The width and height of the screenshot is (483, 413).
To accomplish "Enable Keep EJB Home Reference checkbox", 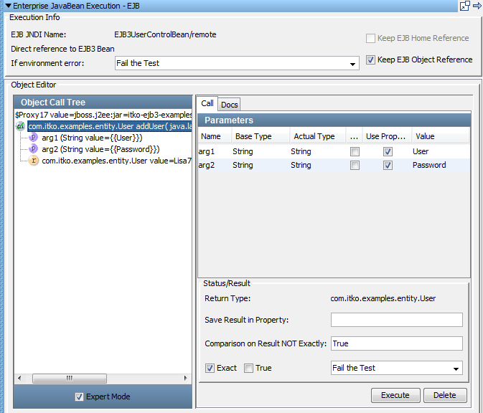I will [370, 38].
